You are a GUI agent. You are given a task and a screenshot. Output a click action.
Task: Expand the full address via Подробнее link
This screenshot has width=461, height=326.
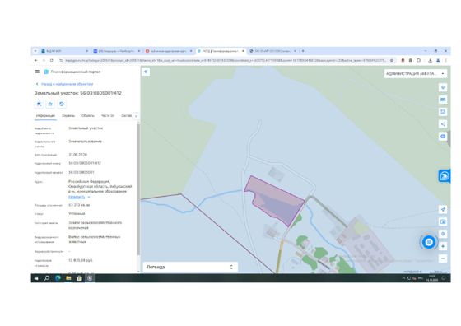point(77,197)
